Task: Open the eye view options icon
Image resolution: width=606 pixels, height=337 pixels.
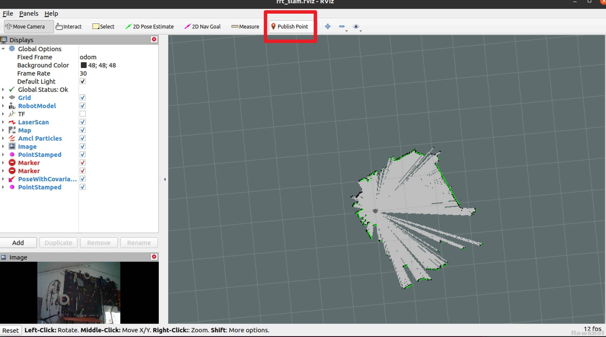Action: [x=356, y=27]
